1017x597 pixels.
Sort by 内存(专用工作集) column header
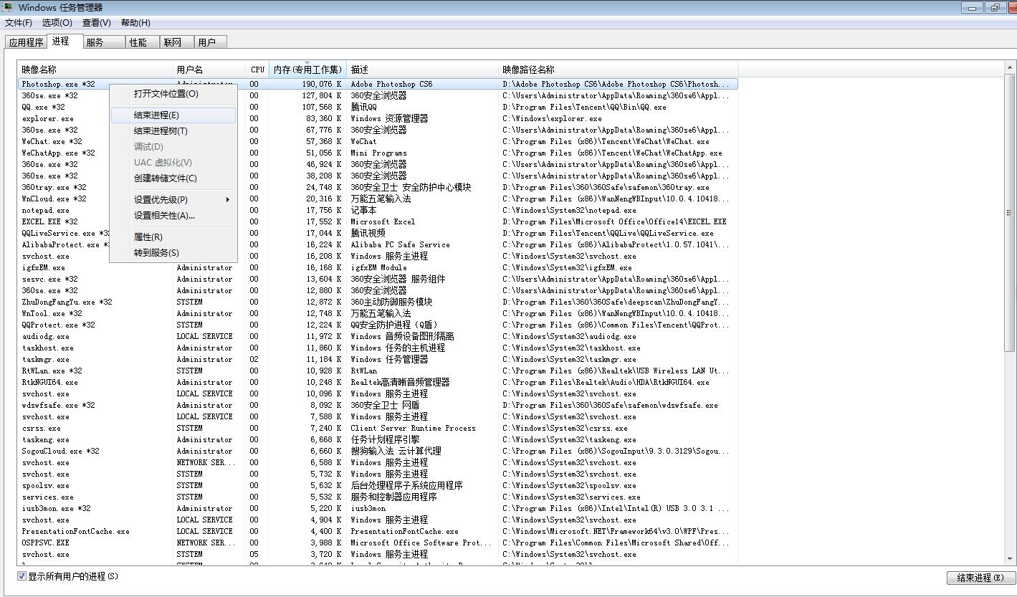307,70
